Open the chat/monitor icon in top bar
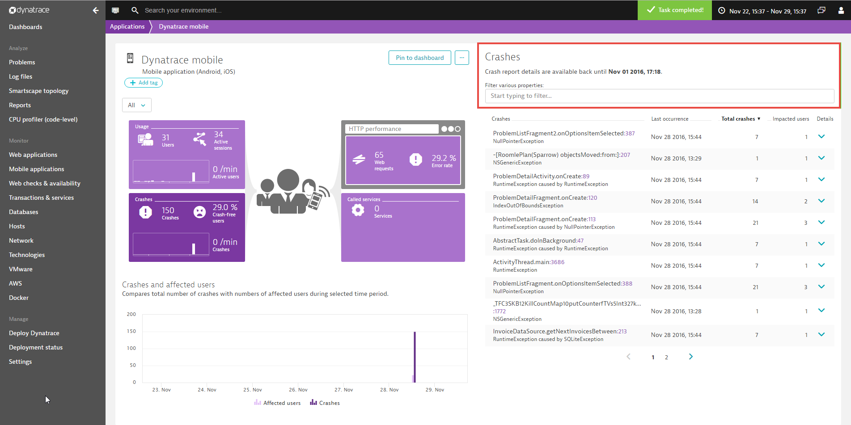Screen dimensions: 851x425 115,10
